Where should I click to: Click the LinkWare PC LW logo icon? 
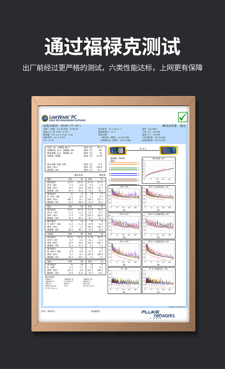(45, 118)
